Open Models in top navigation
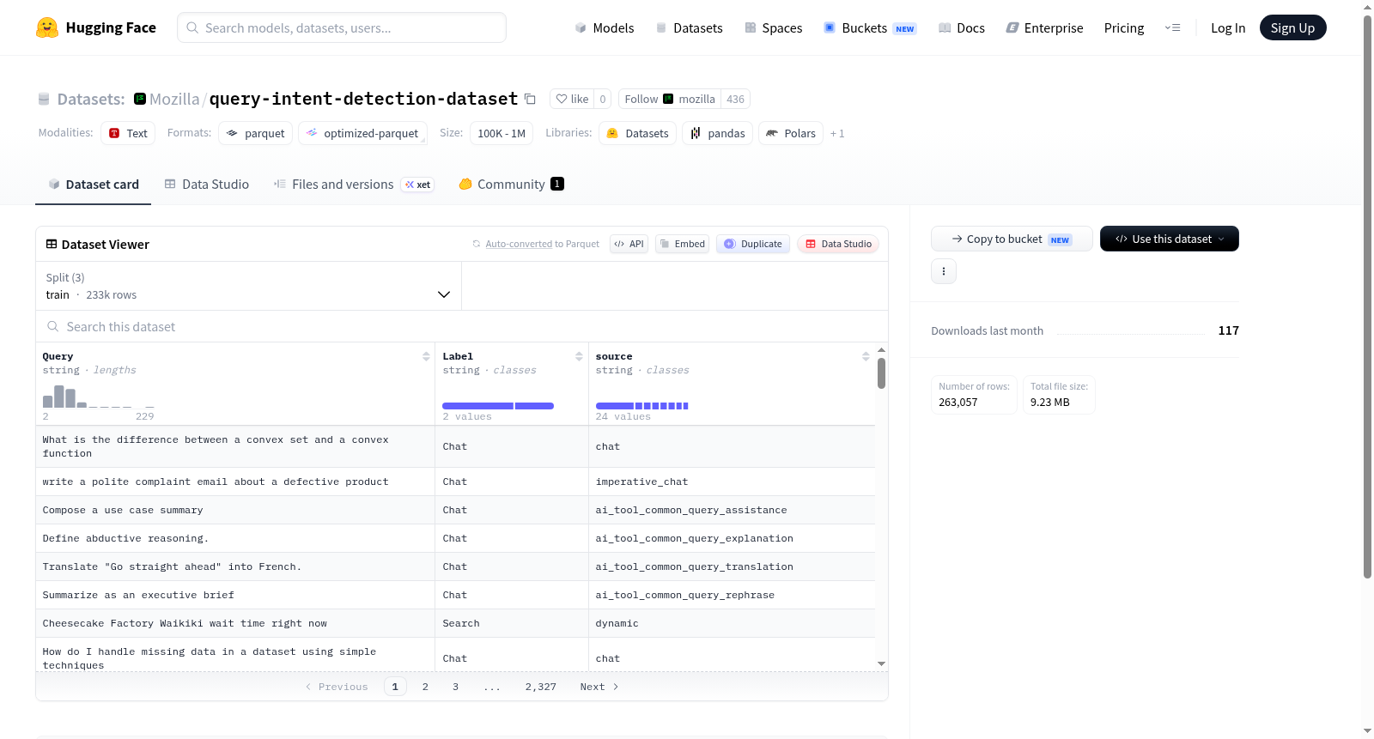This screenshot has width=1374, height=739. tap(605, 27)
